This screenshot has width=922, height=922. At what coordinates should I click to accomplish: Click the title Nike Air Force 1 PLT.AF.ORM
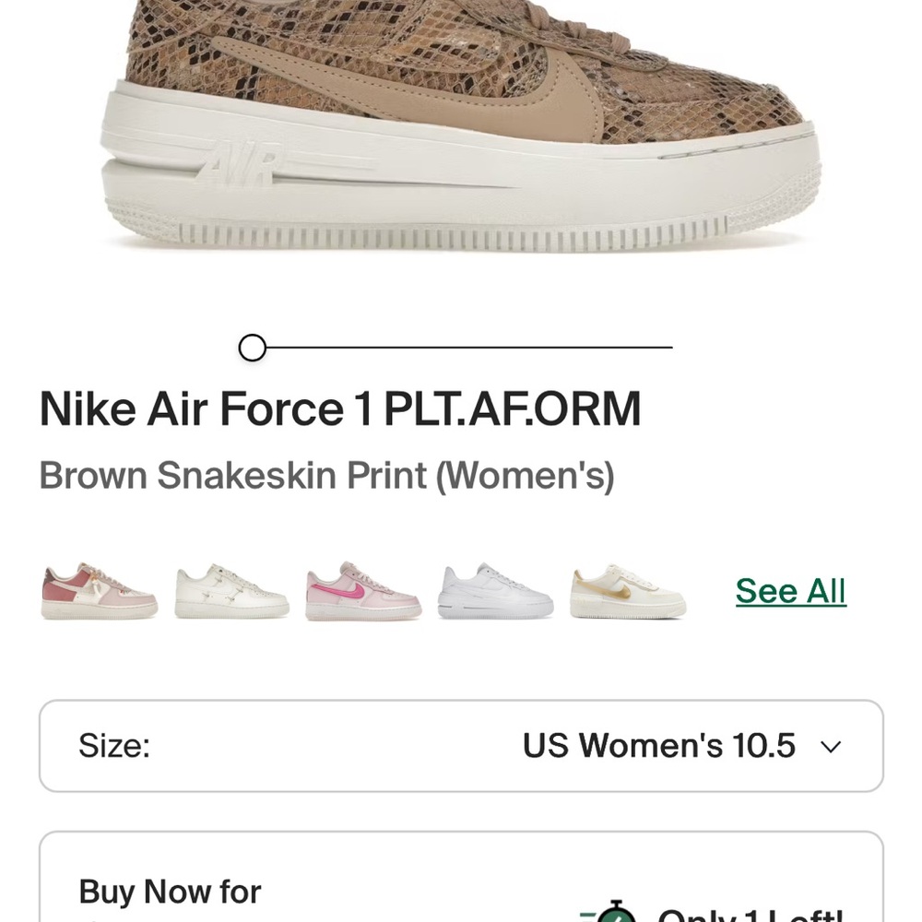point(340,408)
